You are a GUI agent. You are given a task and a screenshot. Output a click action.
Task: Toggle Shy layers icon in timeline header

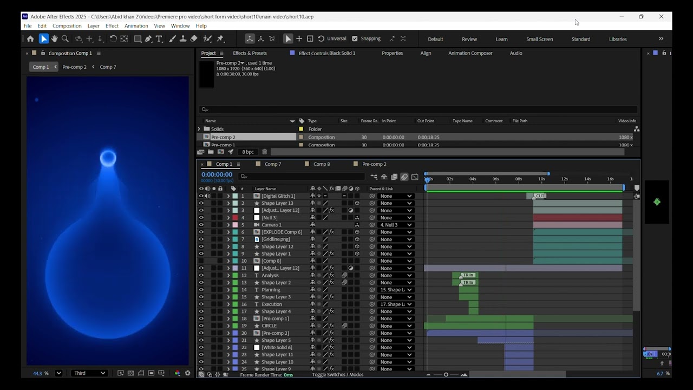tap(384, 177)
